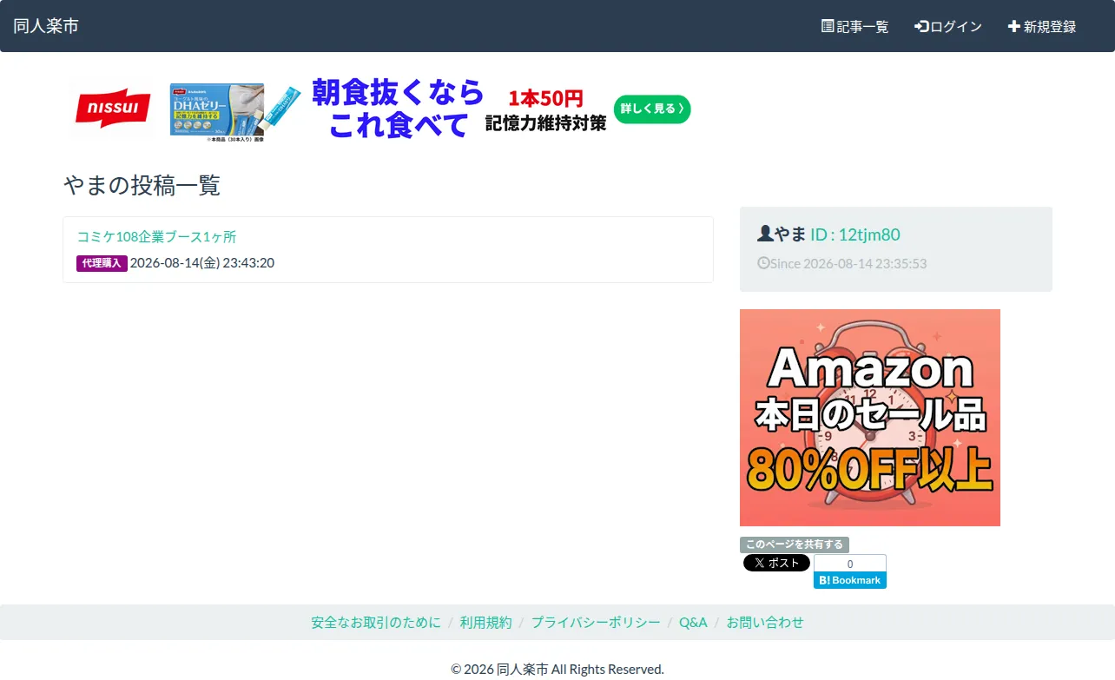Image resolution: width=1115 pixels, height=680 pixels.
Task: Open 記事一覧 in the navbar
Action: pyautogui.click(x=855, y=26)
